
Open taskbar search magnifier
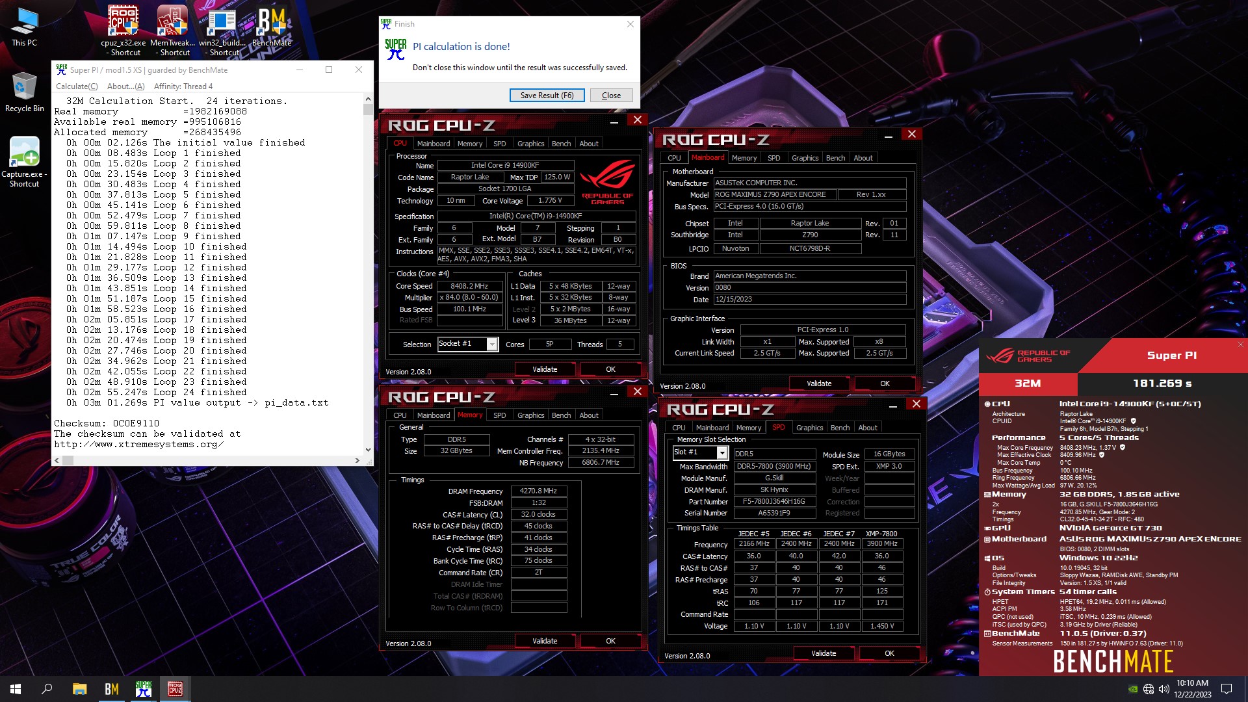point(47,689)
